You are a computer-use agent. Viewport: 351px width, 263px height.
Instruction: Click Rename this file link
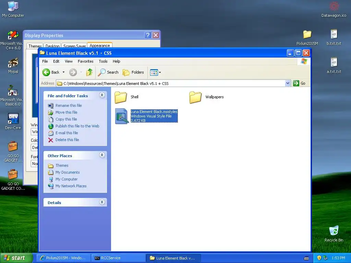(x=69, y=105)
